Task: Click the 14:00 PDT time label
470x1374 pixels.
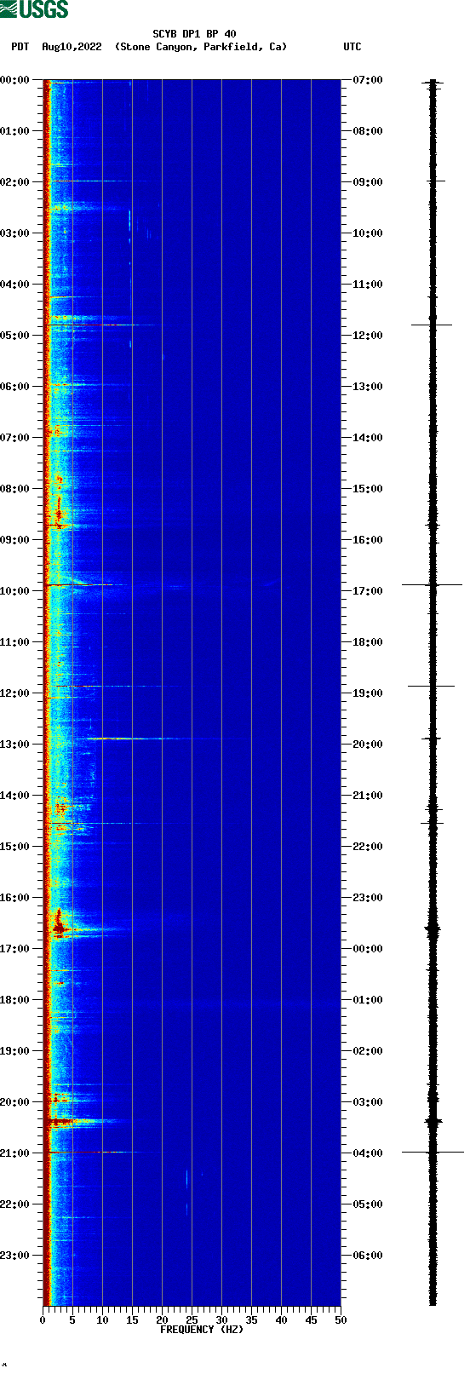Action: (x=15, y=796)
